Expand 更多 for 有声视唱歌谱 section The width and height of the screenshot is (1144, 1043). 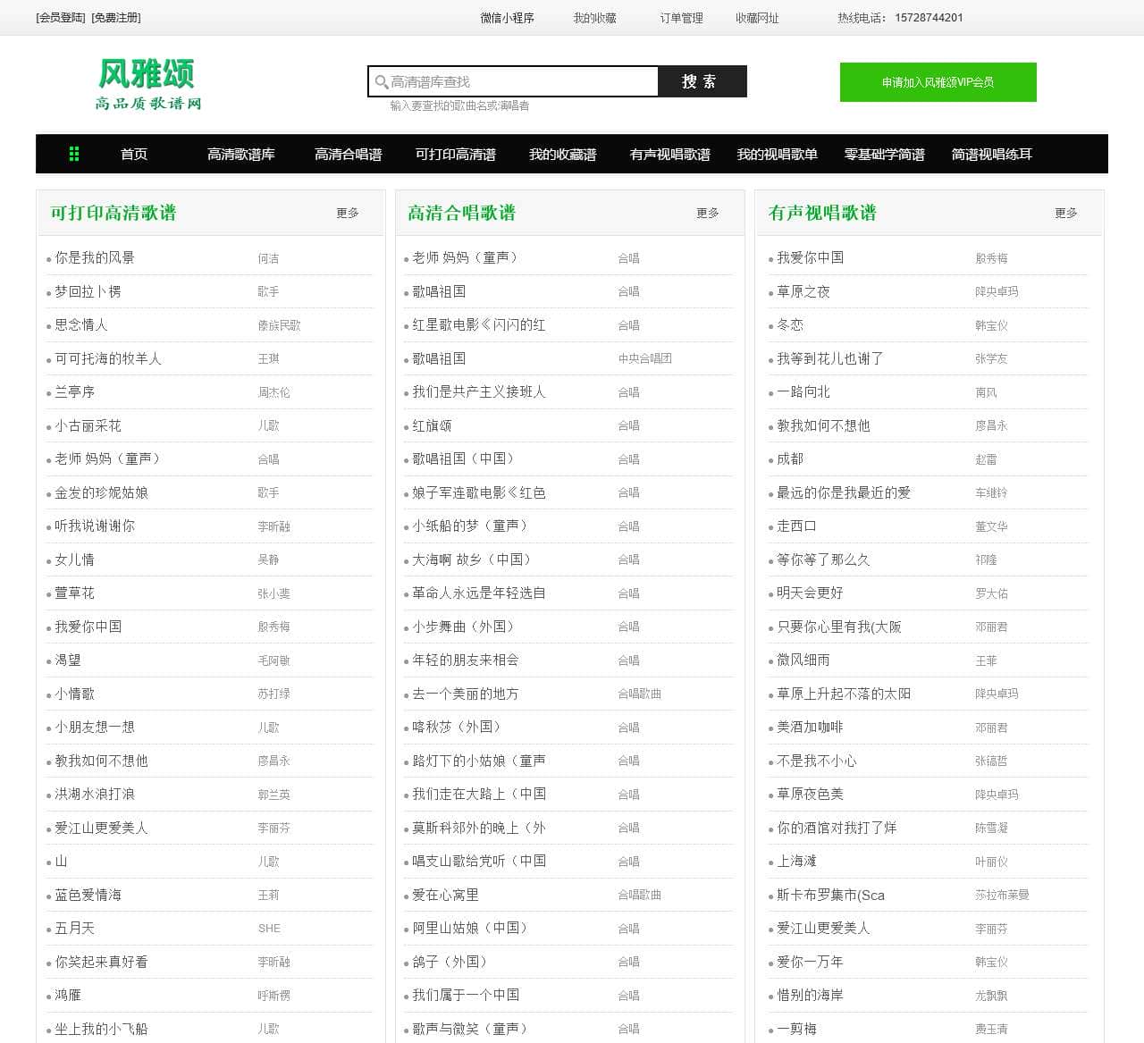coord(1065,213)
